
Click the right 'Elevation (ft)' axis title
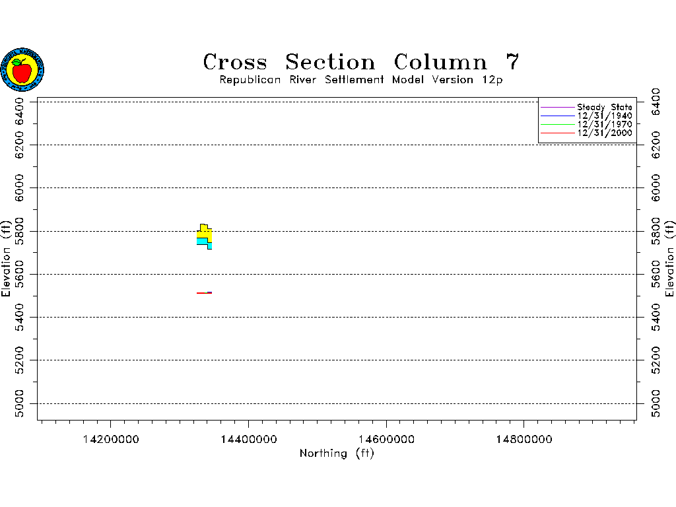(x=669, y=259)
